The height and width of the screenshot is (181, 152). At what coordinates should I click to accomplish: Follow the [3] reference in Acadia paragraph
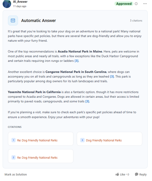76,61
